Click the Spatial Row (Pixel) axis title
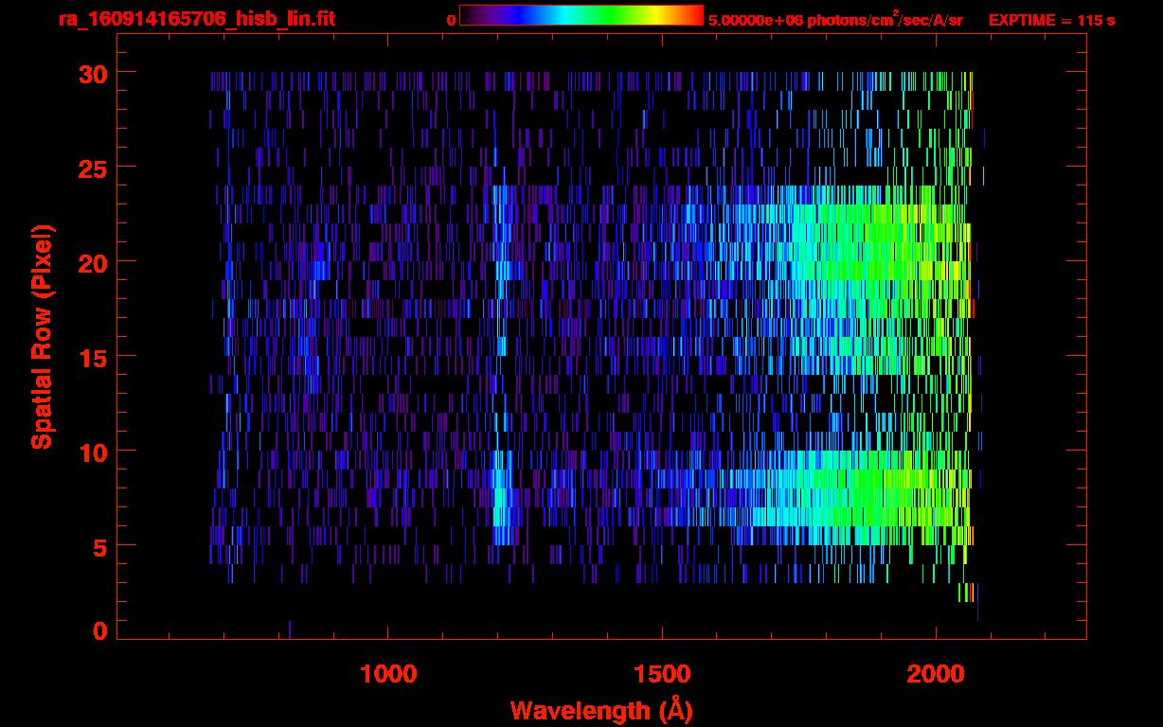Screen dimensions: 1163x727 42,336
